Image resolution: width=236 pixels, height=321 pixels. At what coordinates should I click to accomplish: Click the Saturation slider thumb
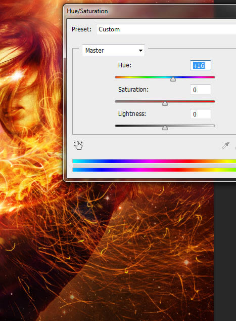(x=165, y=103)
